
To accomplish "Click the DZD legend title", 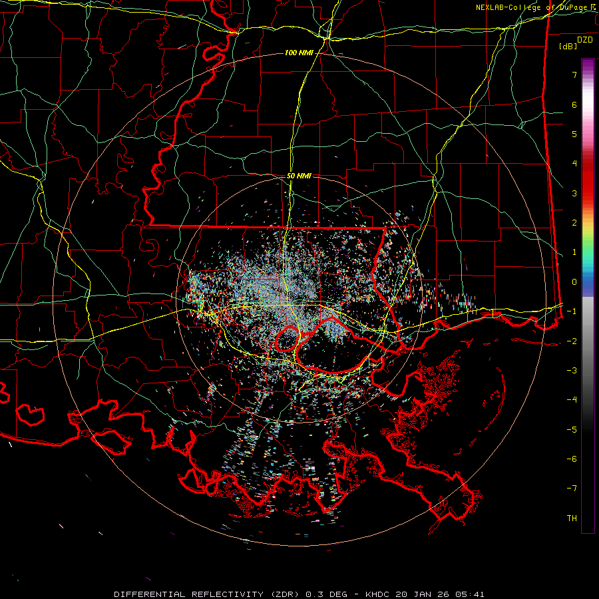I will pyautogui.click(x=585, y=40).
